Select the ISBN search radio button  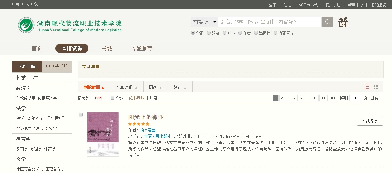pyautogui.click(x=224, y=33)
